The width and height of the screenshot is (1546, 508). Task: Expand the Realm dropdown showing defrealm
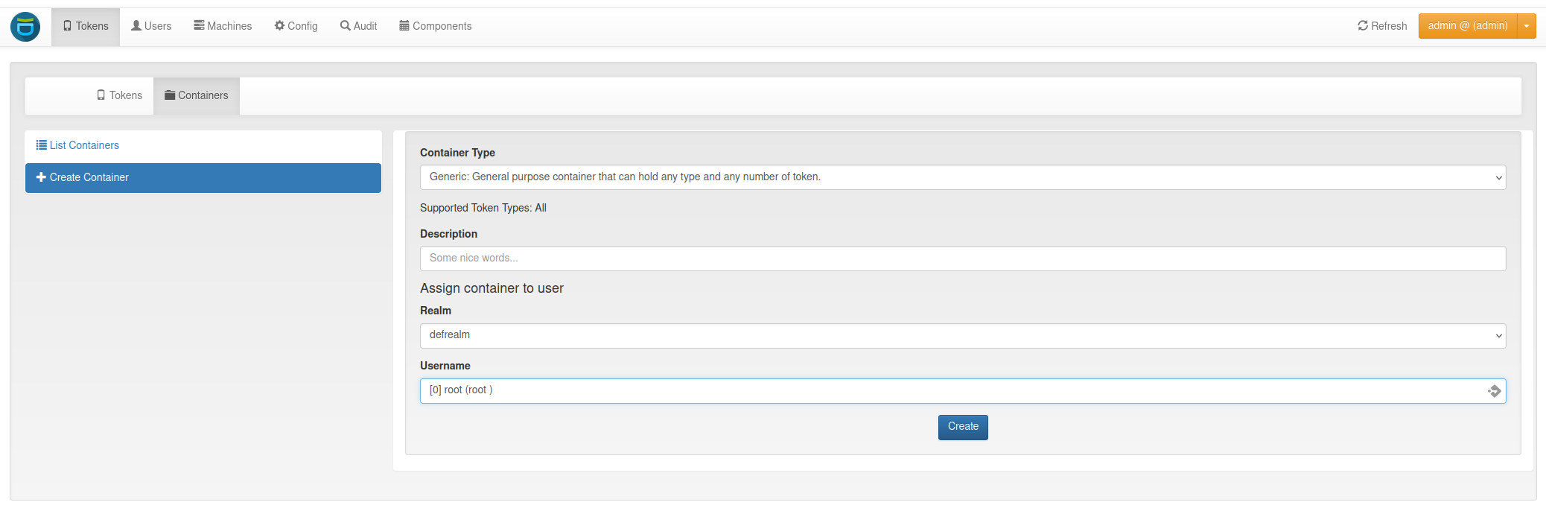pos(963,335)
